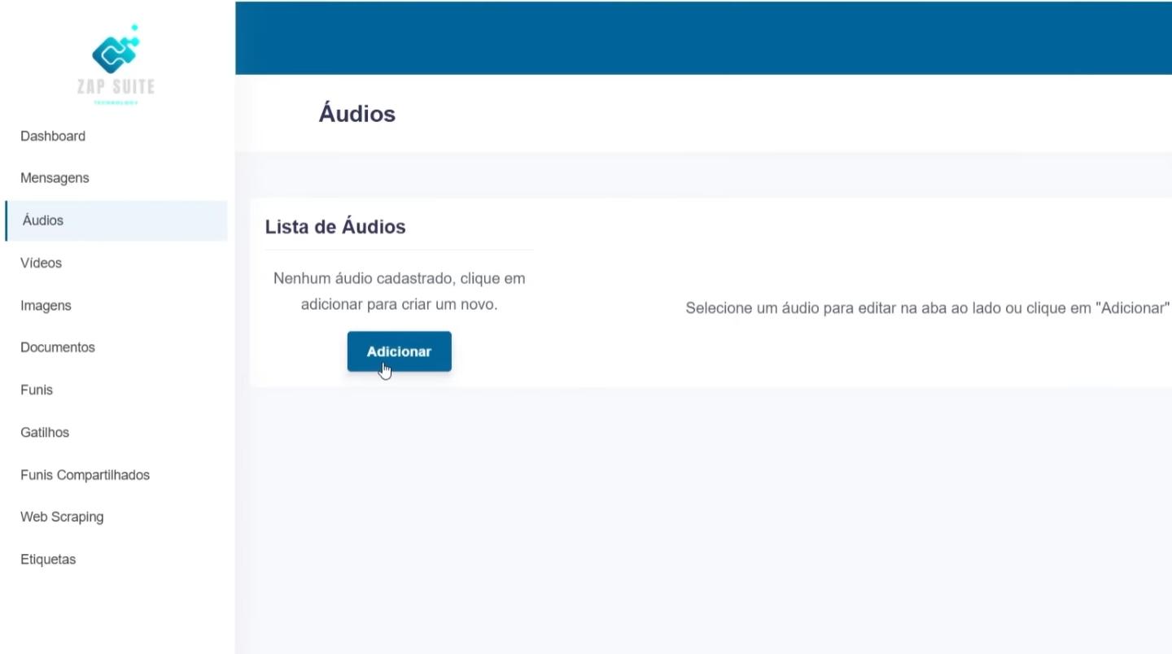Click the Adicionar button
This screenshot has width=1172, height=654.
pyautogui.click(x=399, y=351)
